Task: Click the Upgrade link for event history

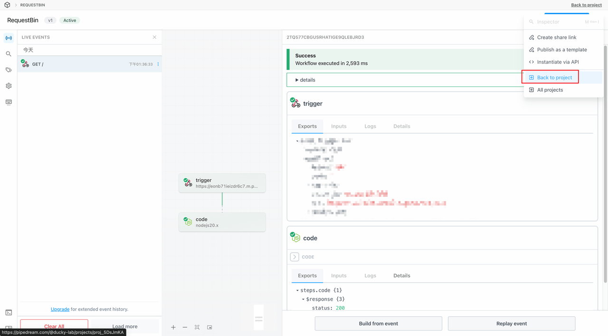Action: pyautogui.click(x=60, y=309)
